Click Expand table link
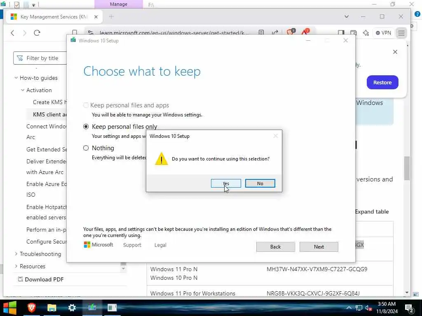This screenshot has height=316, width=422. [x=372, y=212]
